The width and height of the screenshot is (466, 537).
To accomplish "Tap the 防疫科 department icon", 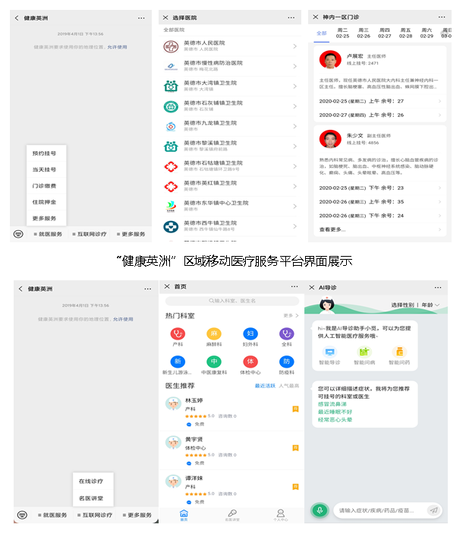I will 286,362.
